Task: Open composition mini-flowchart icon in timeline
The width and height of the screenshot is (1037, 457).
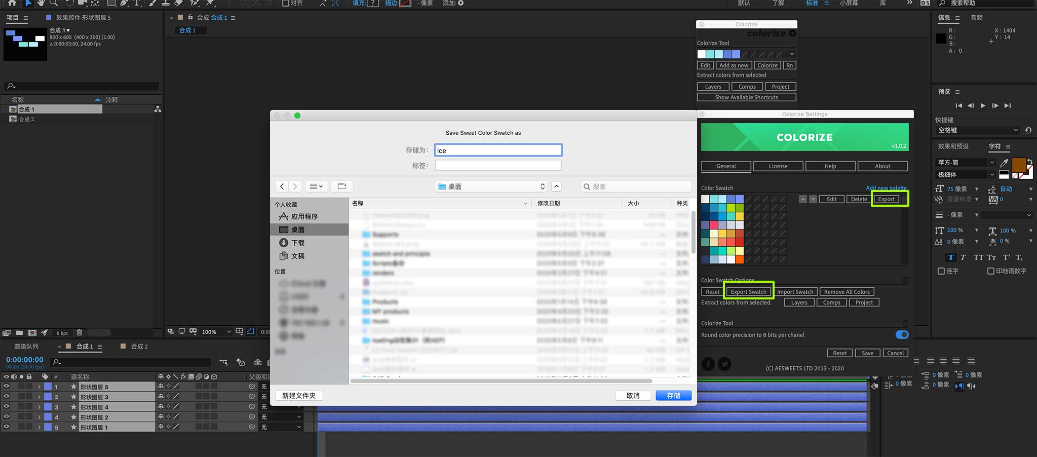Action: [x=223, y=362]
